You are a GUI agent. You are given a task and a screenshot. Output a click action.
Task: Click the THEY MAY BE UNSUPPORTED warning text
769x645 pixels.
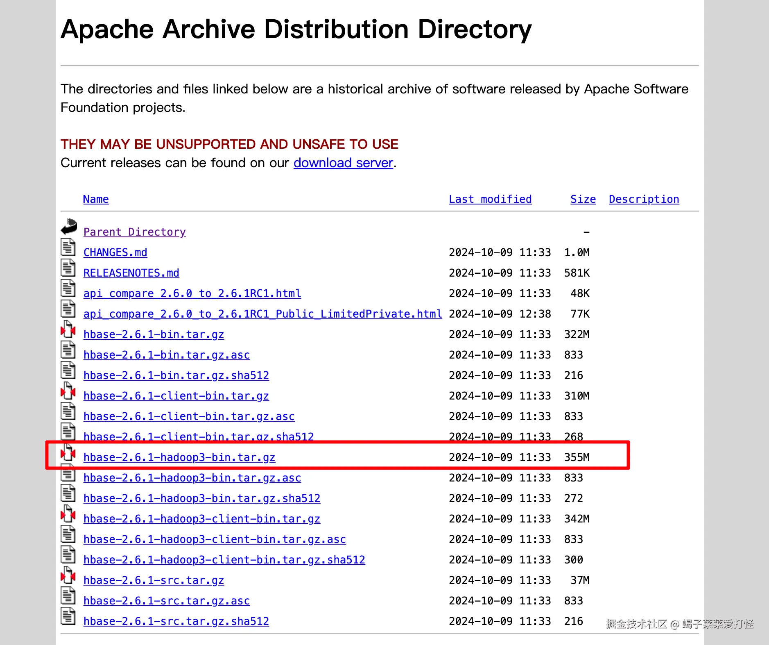pyautogui.click(x=229, y=144)
